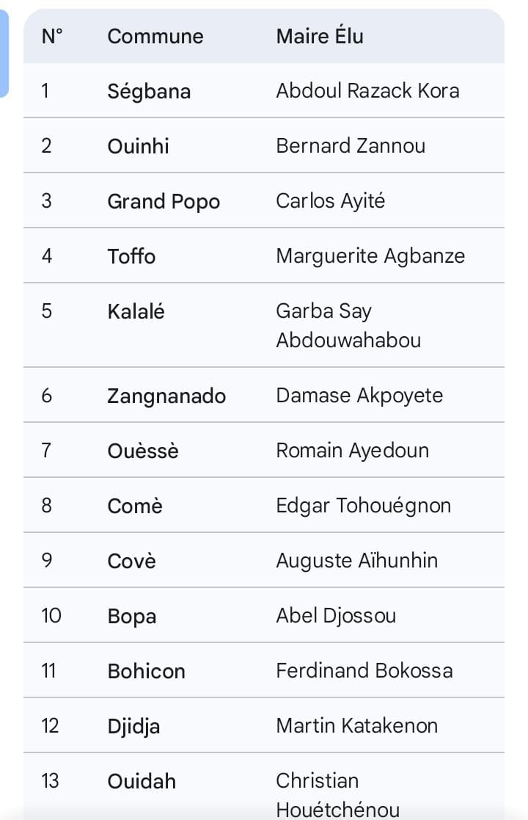Select the mayor name Abdoul Razack Kora

[x=367, y=90]
